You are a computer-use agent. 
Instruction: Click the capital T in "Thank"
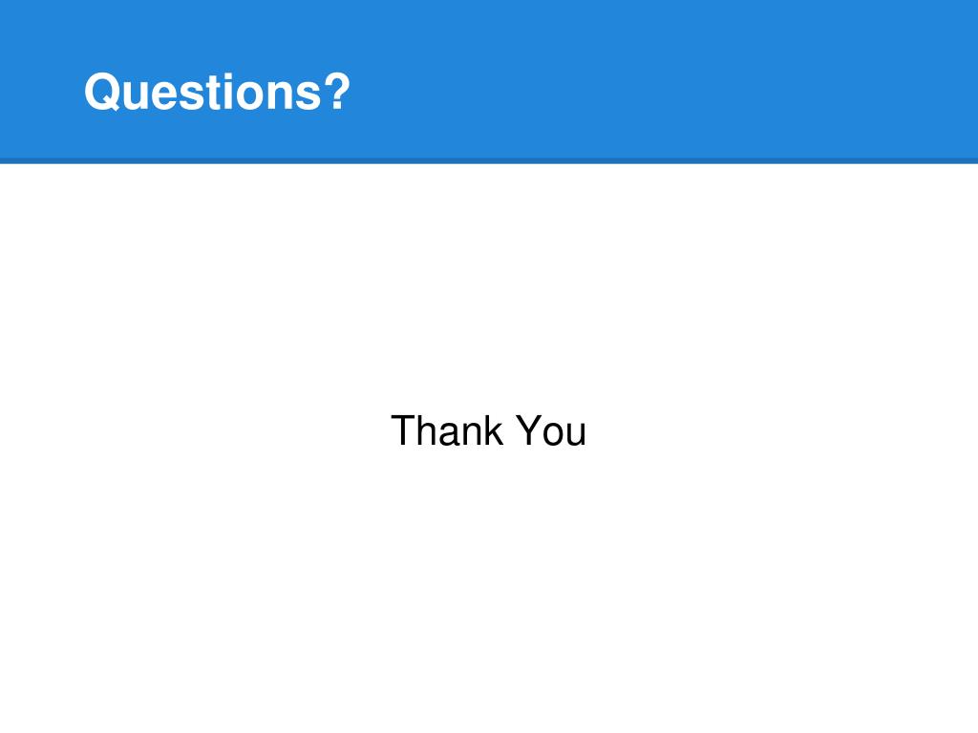click(x=402, y=430)
